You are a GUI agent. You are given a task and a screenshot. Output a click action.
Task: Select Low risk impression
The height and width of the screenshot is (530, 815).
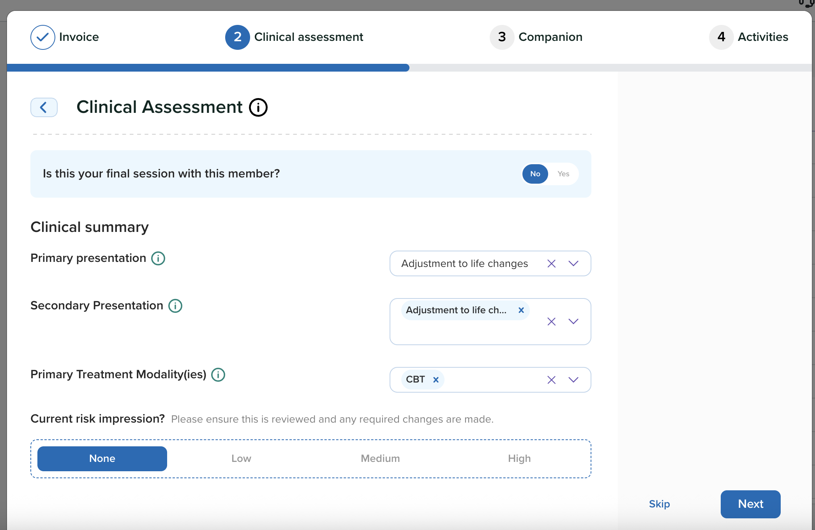point(241,459)
